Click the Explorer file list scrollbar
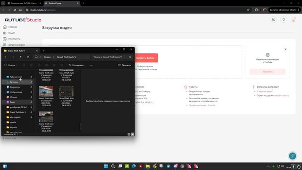 [80, 127]
